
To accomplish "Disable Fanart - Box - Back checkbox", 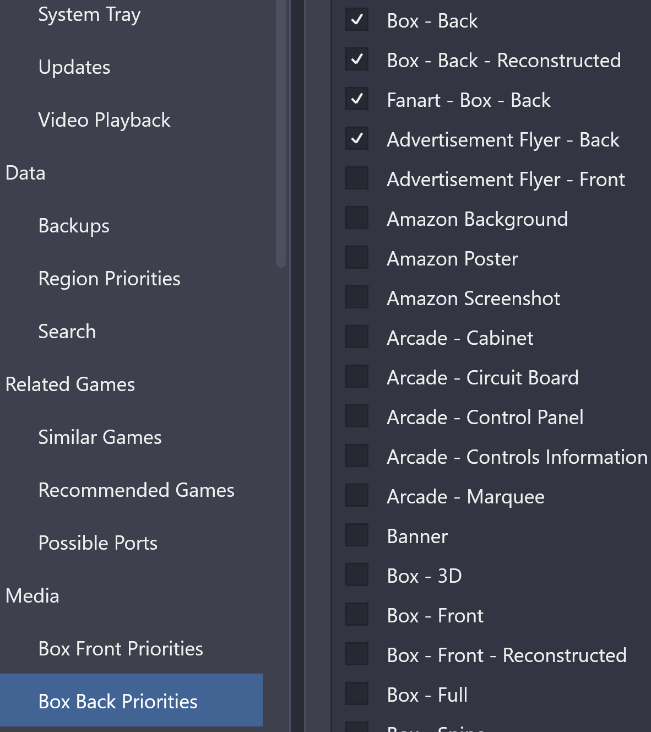I will pyautogui.click(x=357, y=99).
